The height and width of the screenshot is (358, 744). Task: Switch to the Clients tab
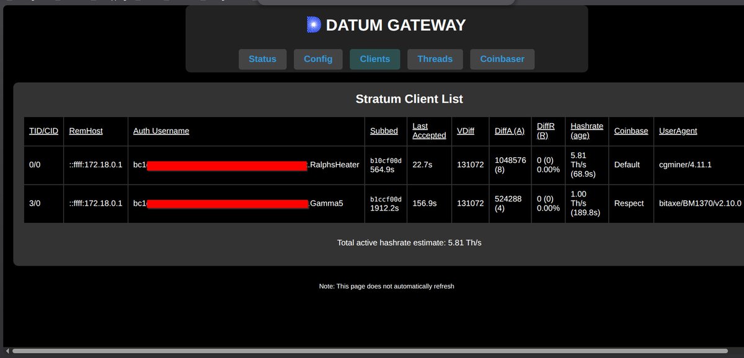click(x=375, y=59)
